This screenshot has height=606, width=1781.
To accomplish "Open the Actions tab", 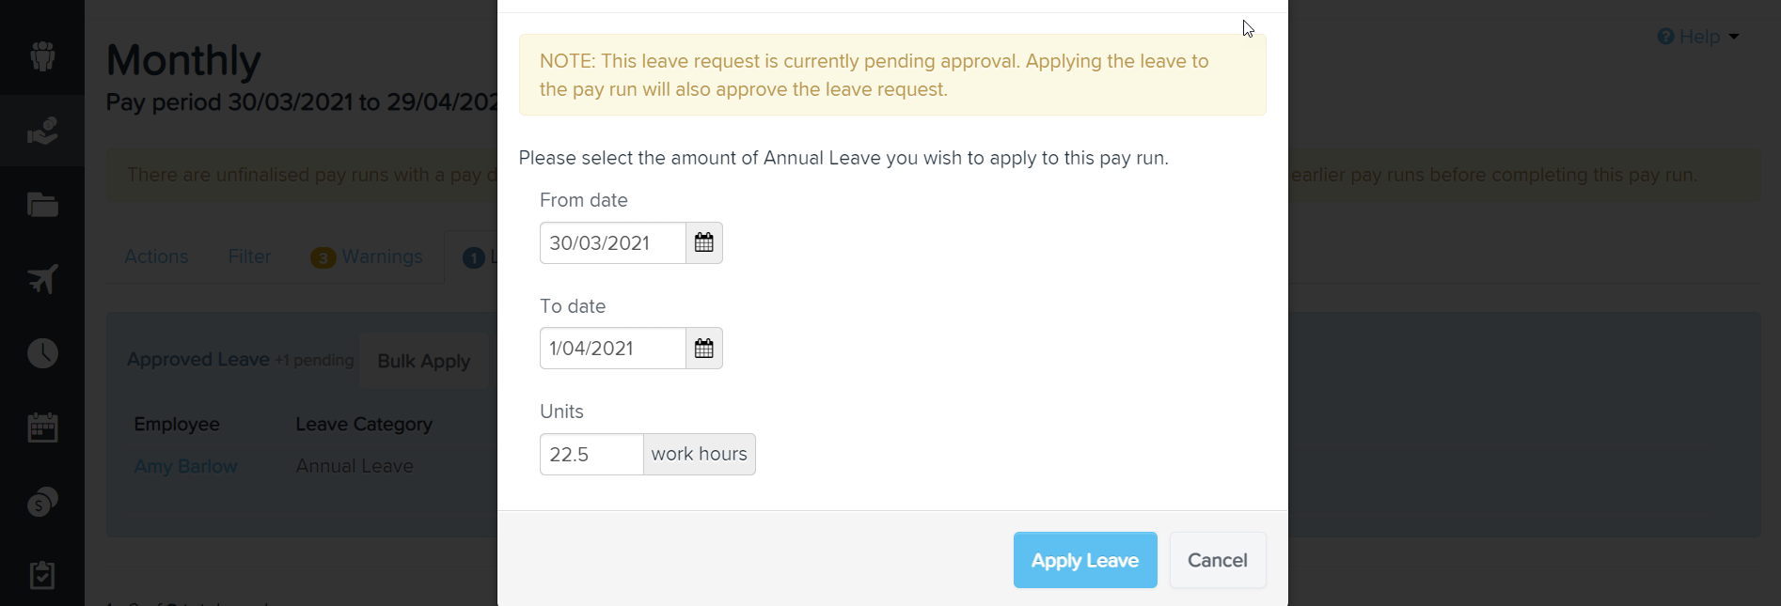I will click(x=156, y=256).
